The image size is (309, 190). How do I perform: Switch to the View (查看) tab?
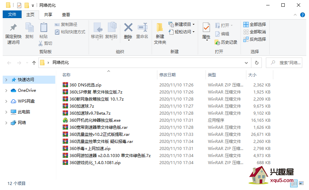coord(66,15)
